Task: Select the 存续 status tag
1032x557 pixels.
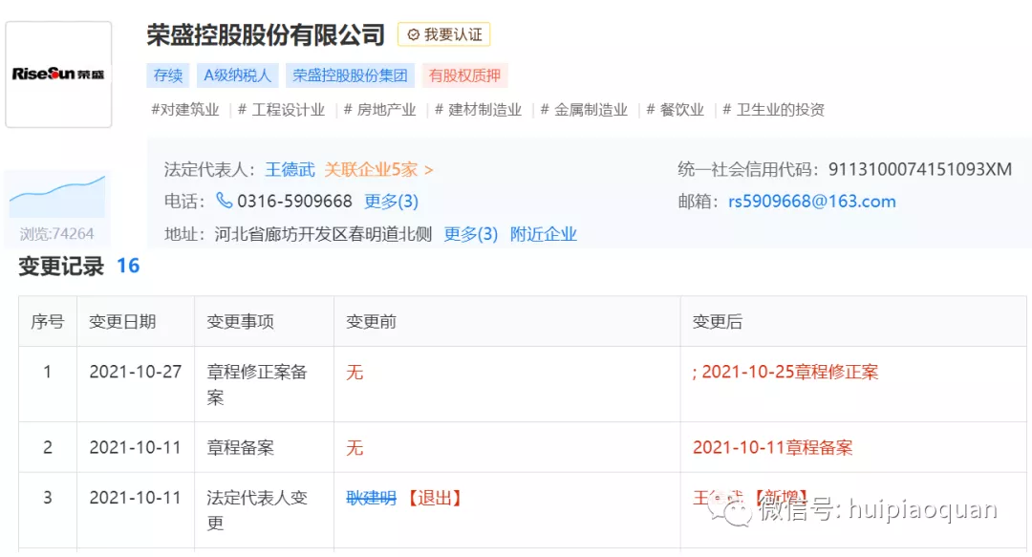Action: [167, 75]
